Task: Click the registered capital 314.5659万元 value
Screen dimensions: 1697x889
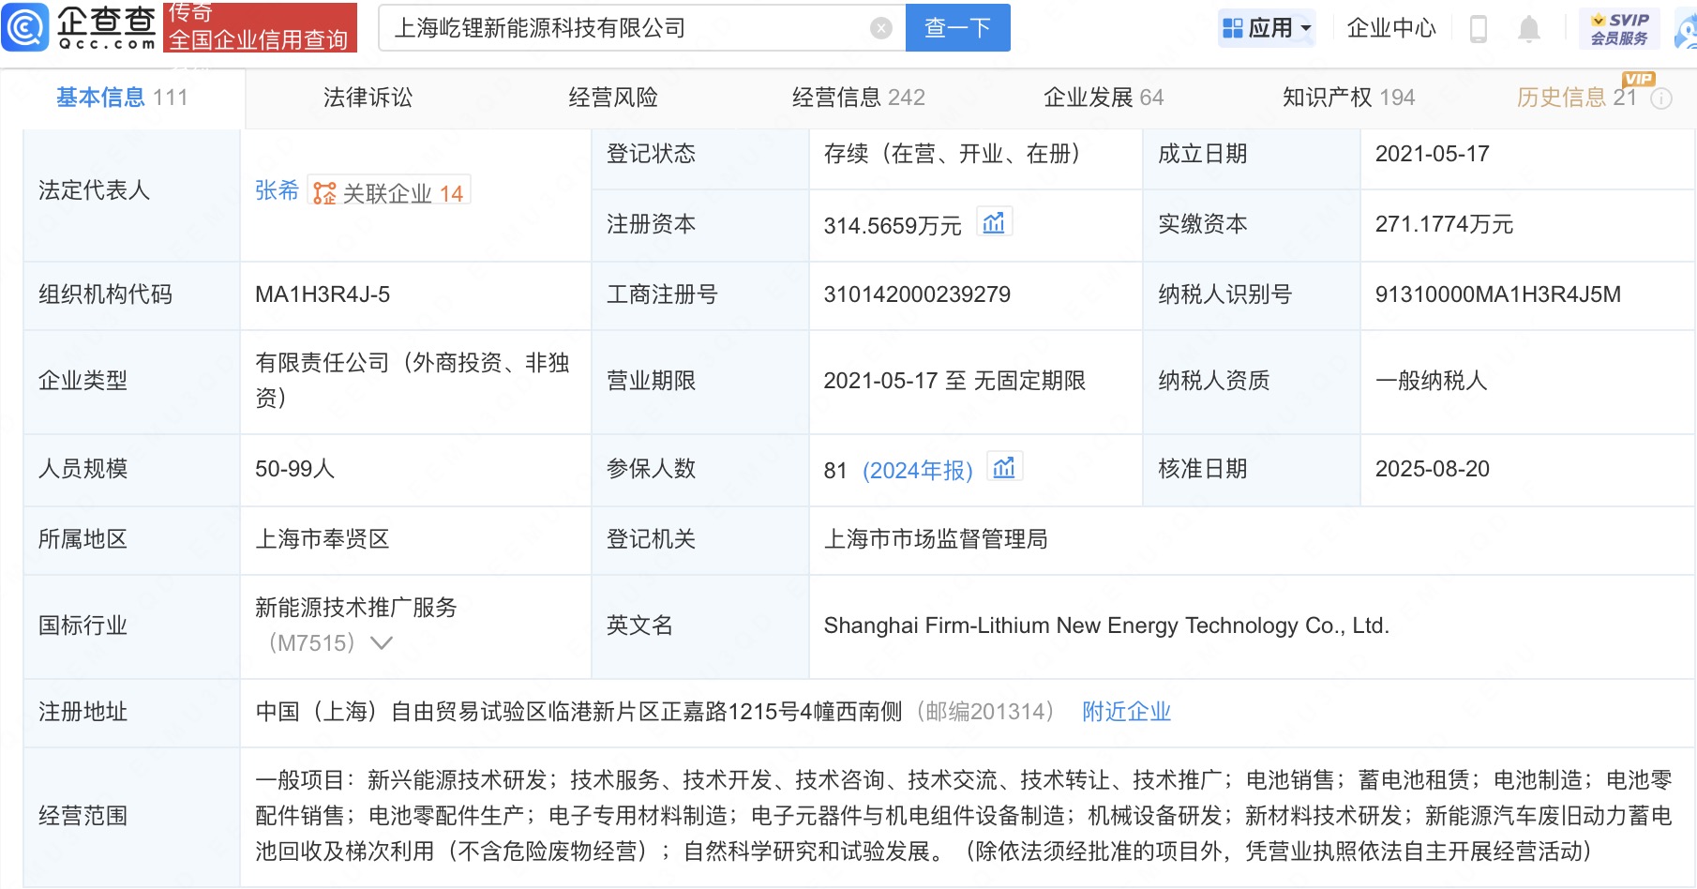Action: pyautogui.click(x=893, y=226)
